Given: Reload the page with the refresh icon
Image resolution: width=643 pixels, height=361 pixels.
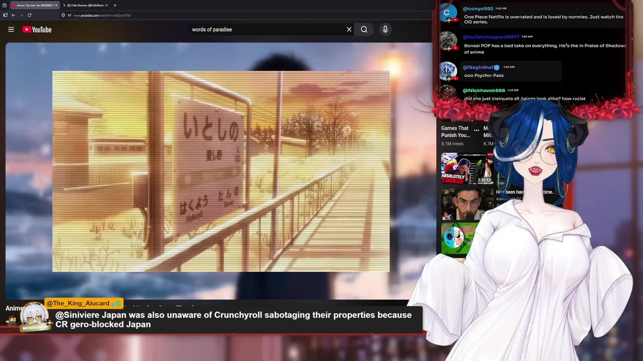Looking at the screenshot, I should (x=29, y=15).
